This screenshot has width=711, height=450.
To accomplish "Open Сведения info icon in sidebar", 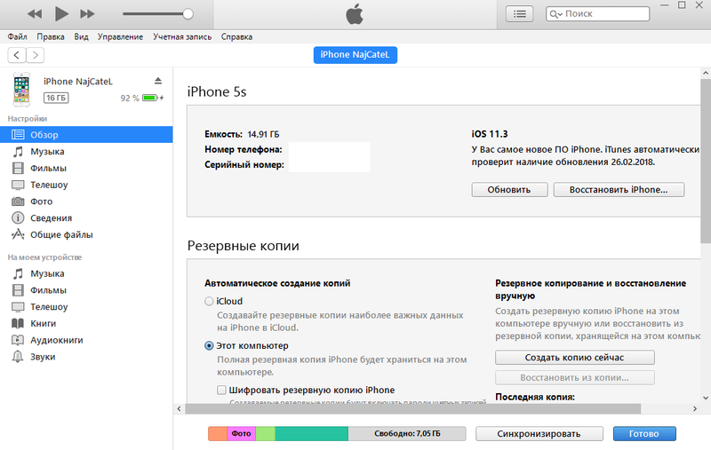I will pyautogui.click(x=18, y=217).
